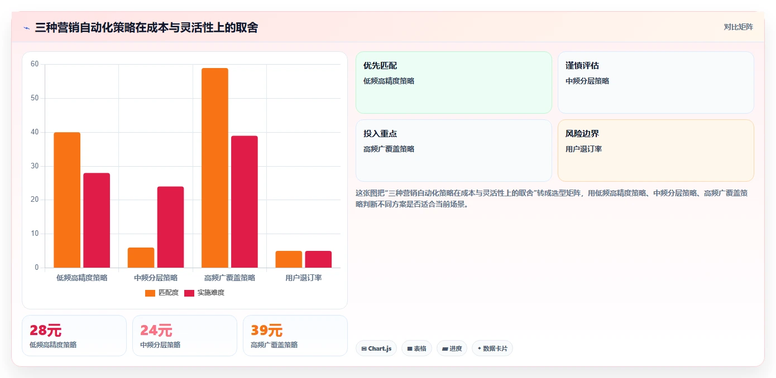
Task: Click the orange bar for 中频分层策略
Action: (141, 258)
